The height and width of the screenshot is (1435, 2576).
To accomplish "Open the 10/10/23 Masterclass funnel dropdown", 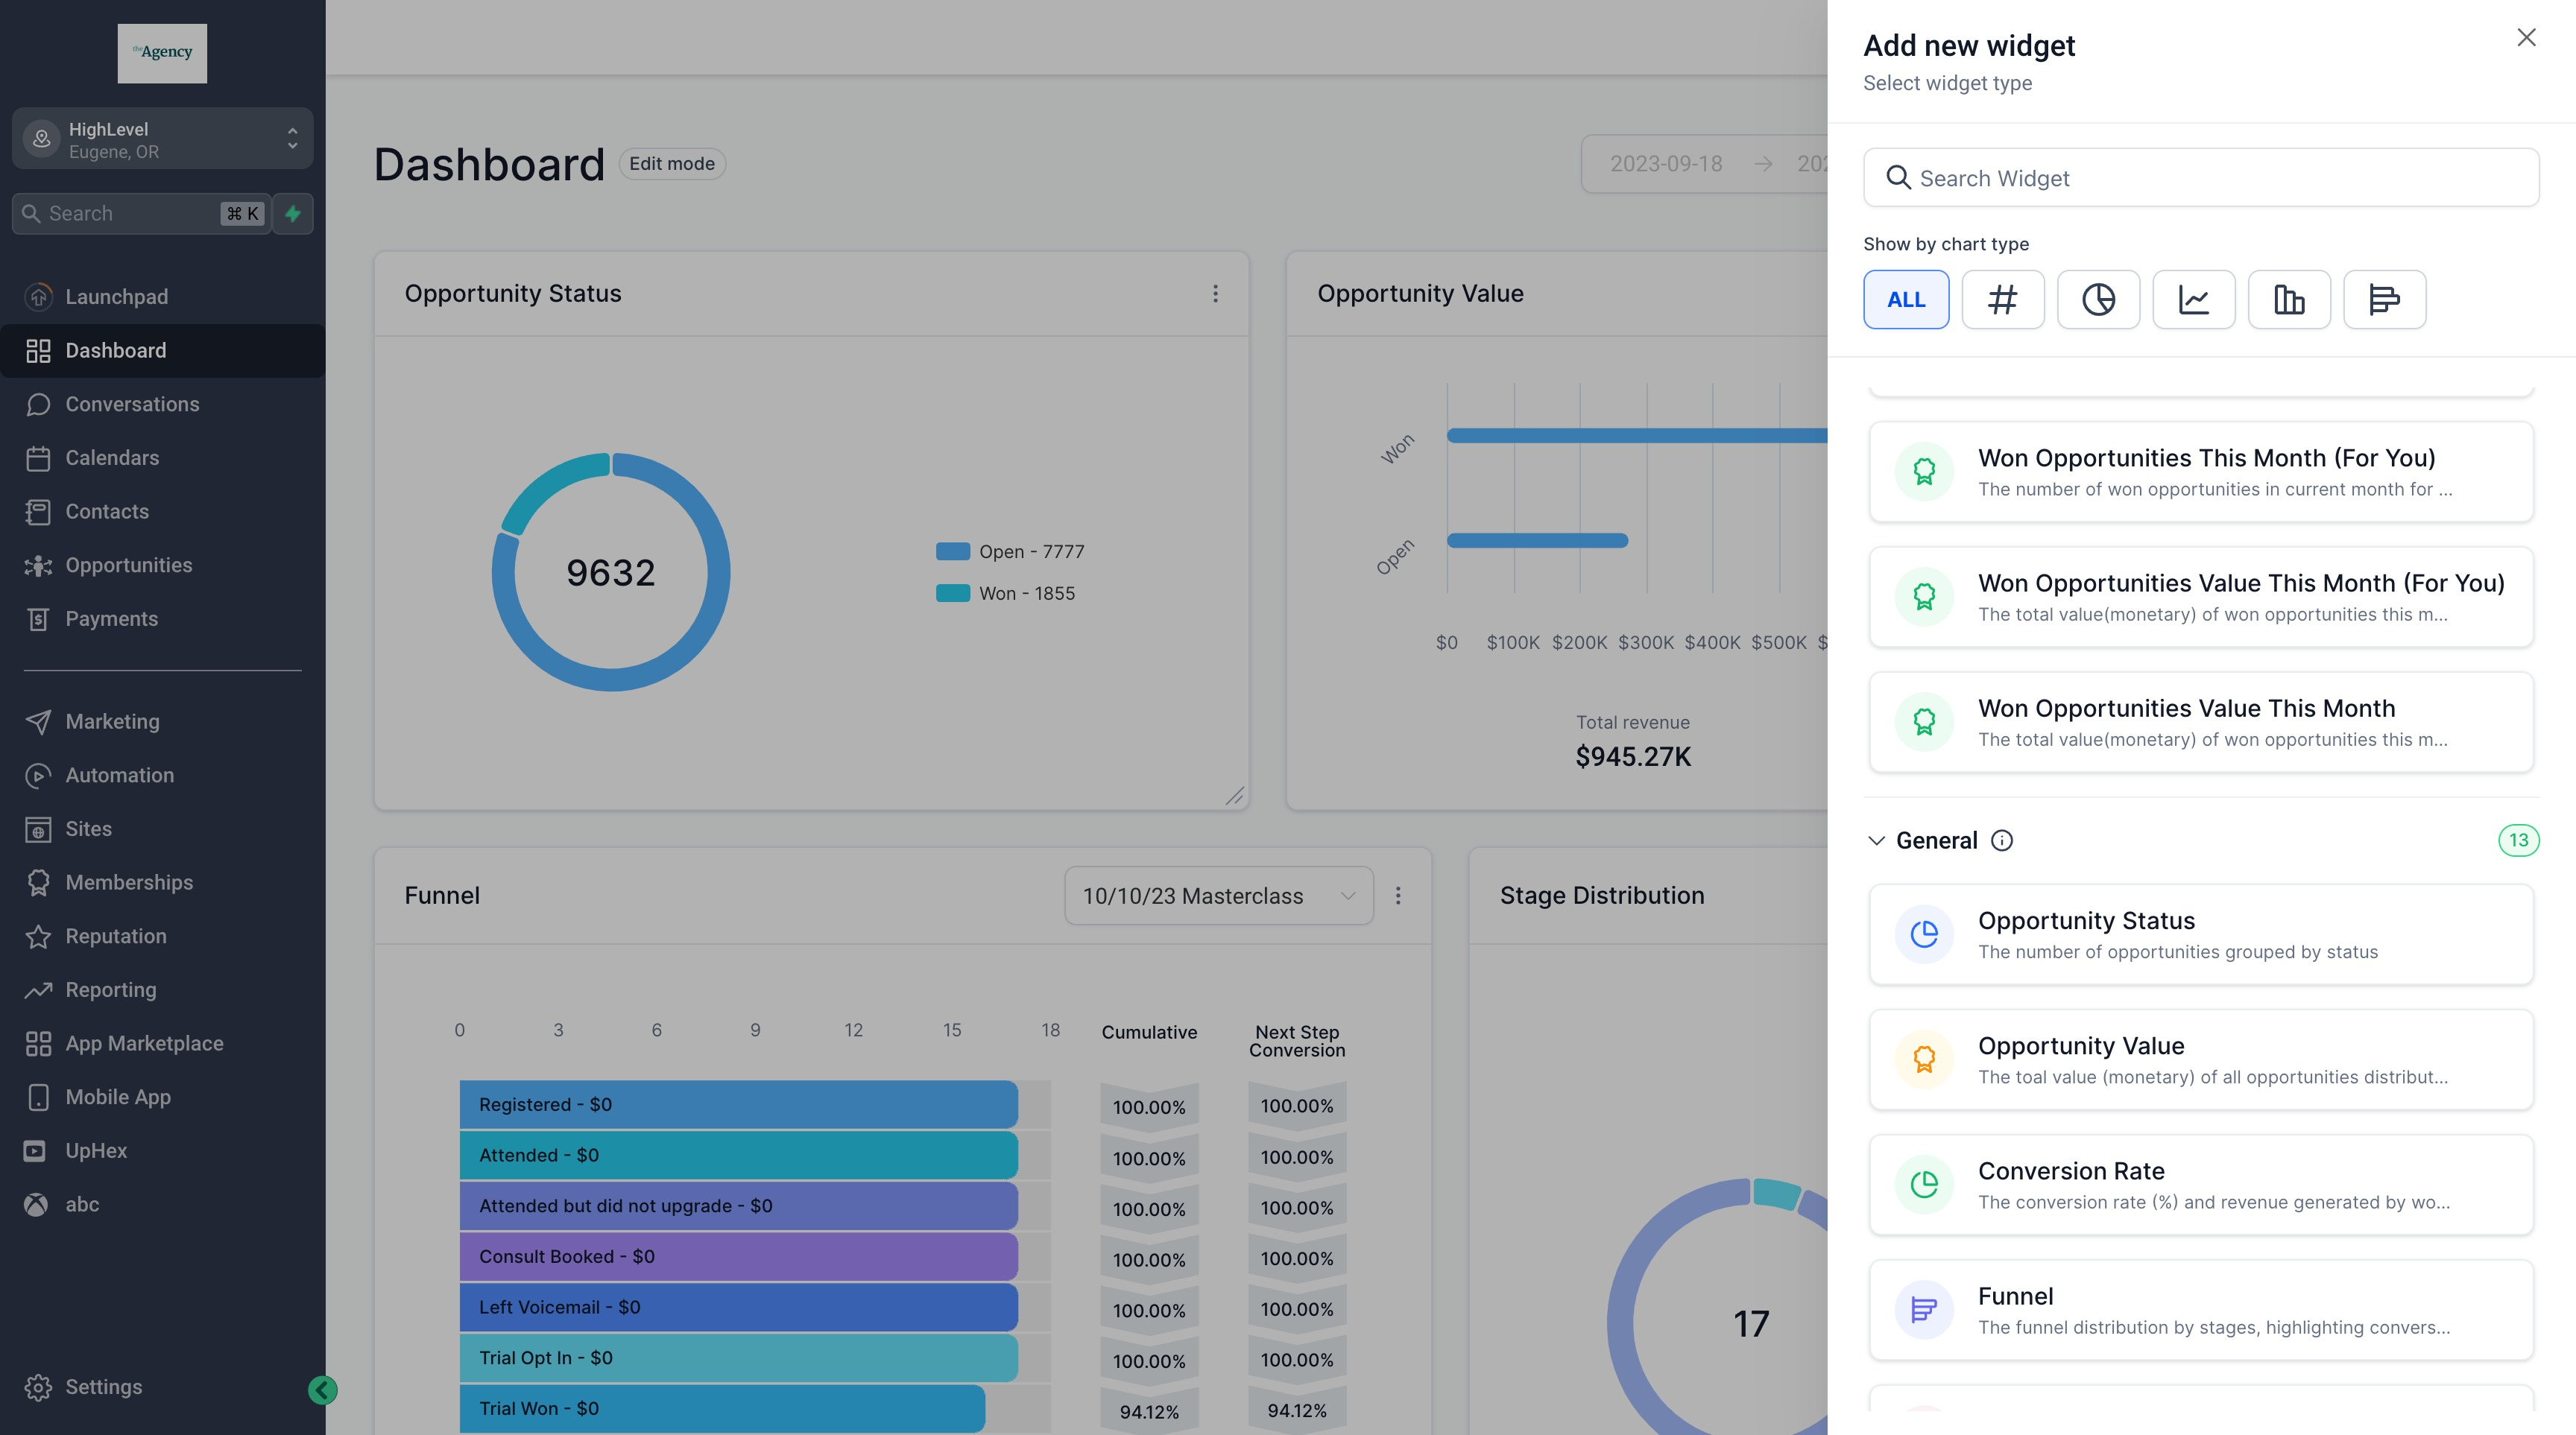I will tap(1218, 896).
